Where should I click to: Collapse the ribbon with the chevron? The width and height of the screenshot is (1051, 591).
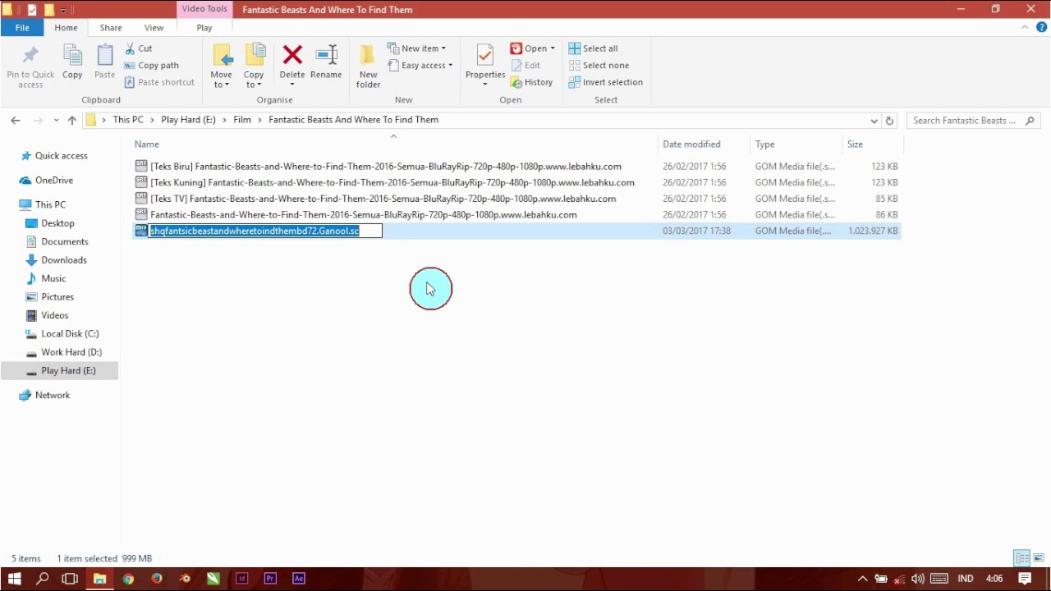pos(1025,27)
